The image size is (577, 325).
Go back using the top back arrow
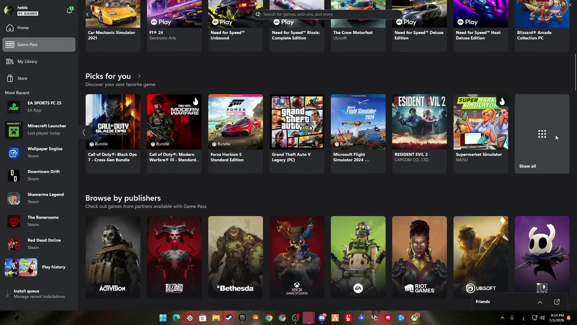click(x=87, y=14)
